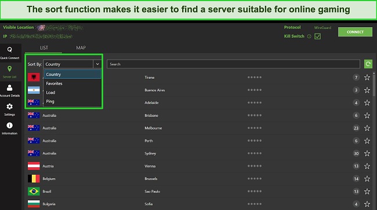The height and width of the screenshot is (210, 377).
Task: Select the Austria country name
Action: coord(48,166)
